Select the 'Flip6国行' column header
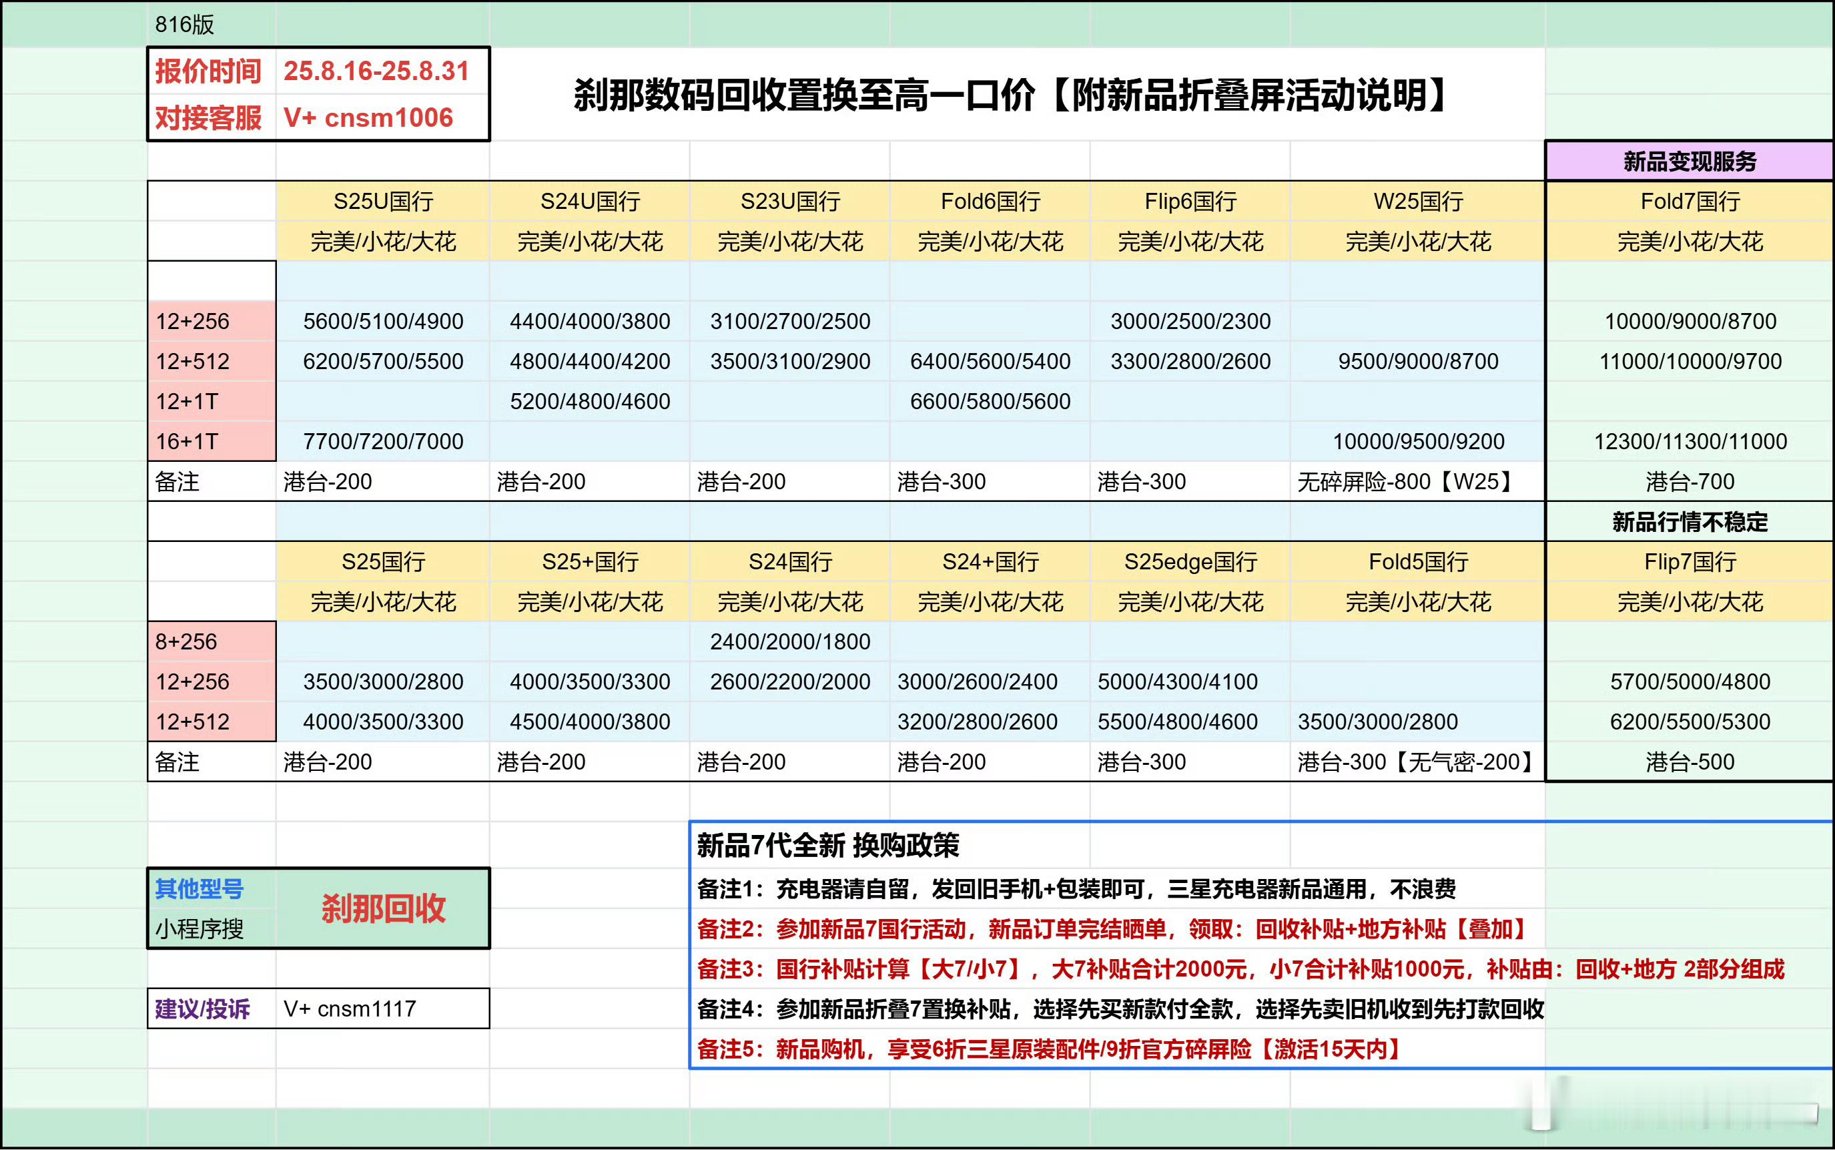The height and width of the screenshot is (1150, 1835). coord(1190,202)
